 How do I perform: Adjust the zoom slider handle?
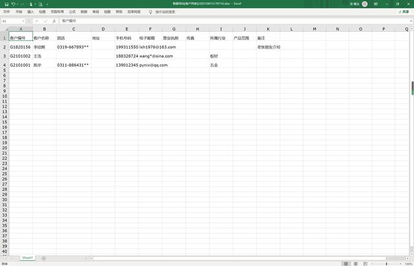[x=387, y=263]
